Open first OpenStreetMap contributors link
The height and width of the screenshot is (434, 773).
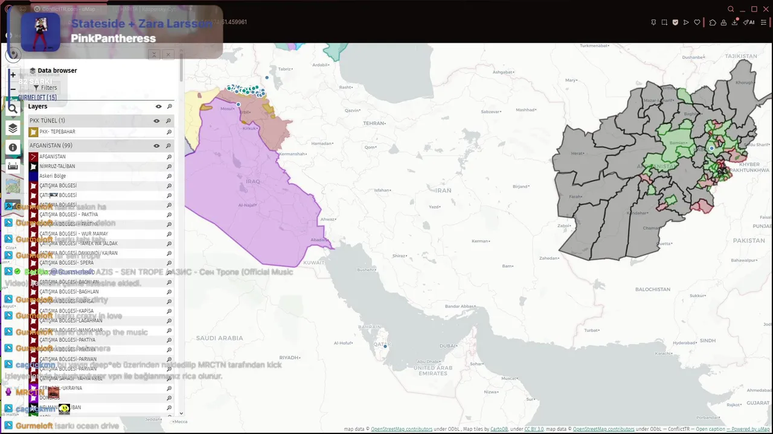(402, 429)
